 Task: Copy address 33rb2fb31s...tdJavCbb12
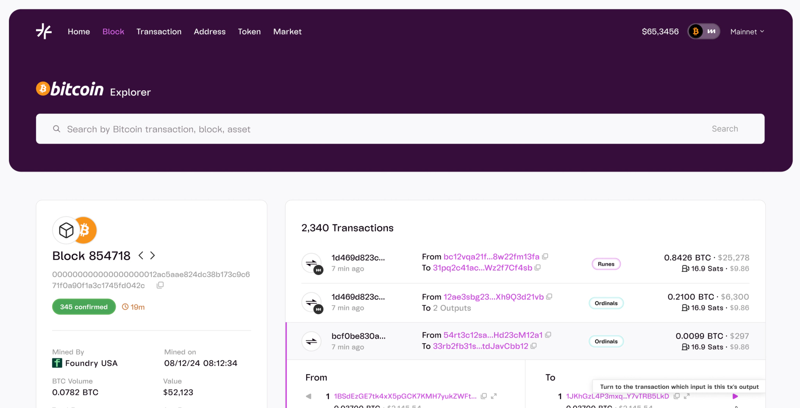point(534,346)
